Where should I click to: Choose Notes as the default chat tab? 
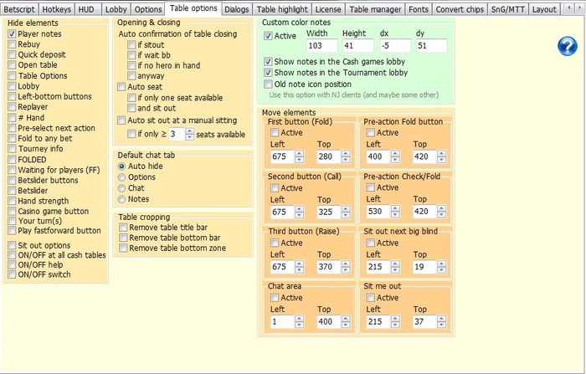pos(122,199)
